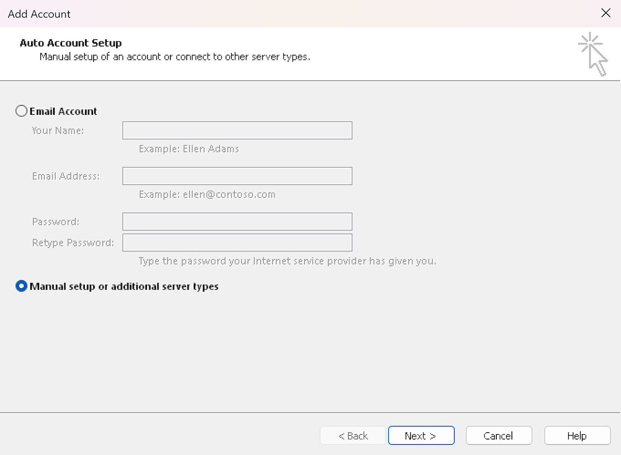Click the Retype Password field

(237, 242)
